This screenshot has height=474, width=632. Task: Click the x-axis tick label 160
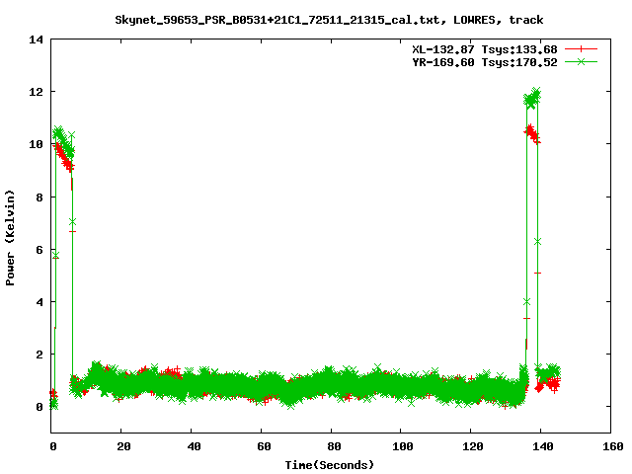pos(613,446)
